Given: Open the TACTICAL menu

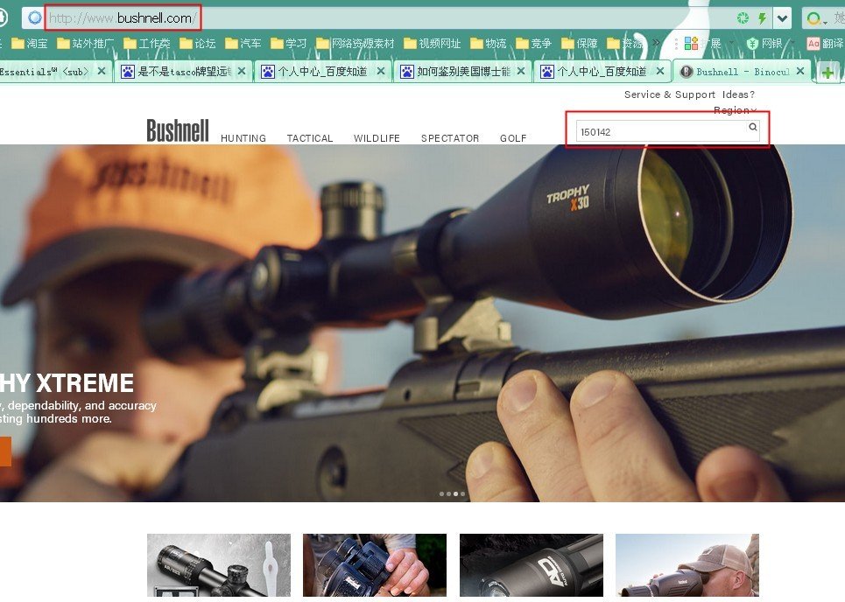Looking at the screenshot, I should [x=310, y=138].
